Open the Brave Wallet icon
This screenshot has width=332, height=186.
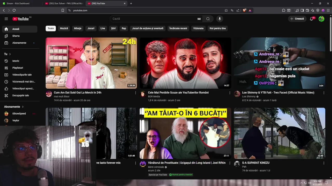pyautogui.click(x=307, y=10)
